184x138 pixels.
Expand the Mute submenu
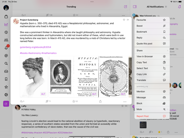(152, 109)
